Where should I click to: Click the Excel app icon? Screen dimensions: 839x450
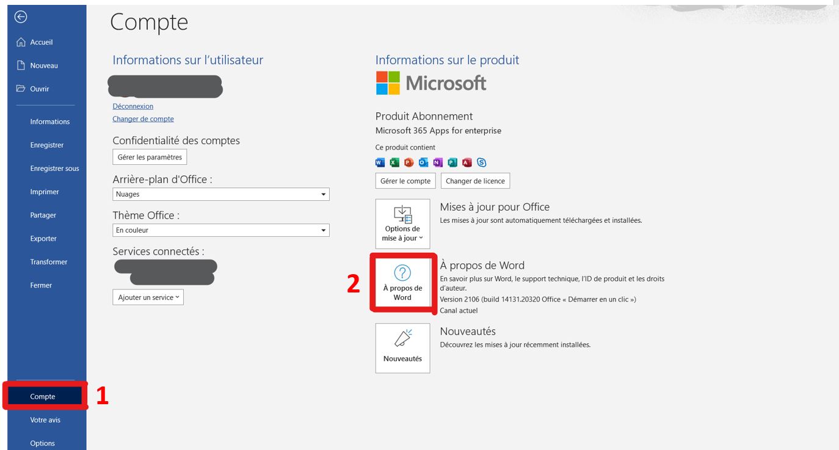coord(394,162)
